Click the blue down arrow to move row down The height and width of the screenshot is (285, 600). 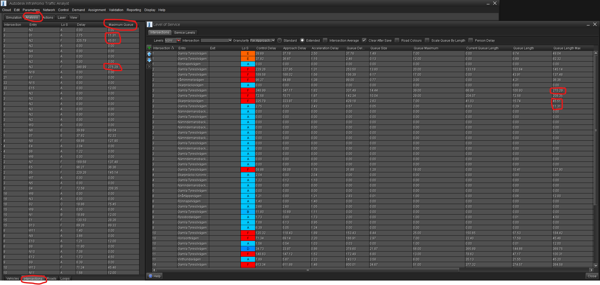tap(149, 60)
